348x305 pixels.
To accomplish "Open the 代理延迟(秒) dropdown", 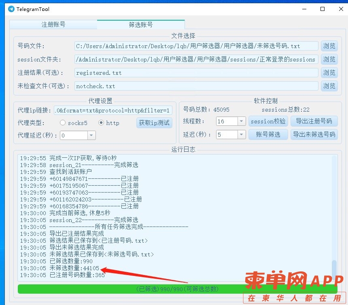I will [x=91, y=136].
